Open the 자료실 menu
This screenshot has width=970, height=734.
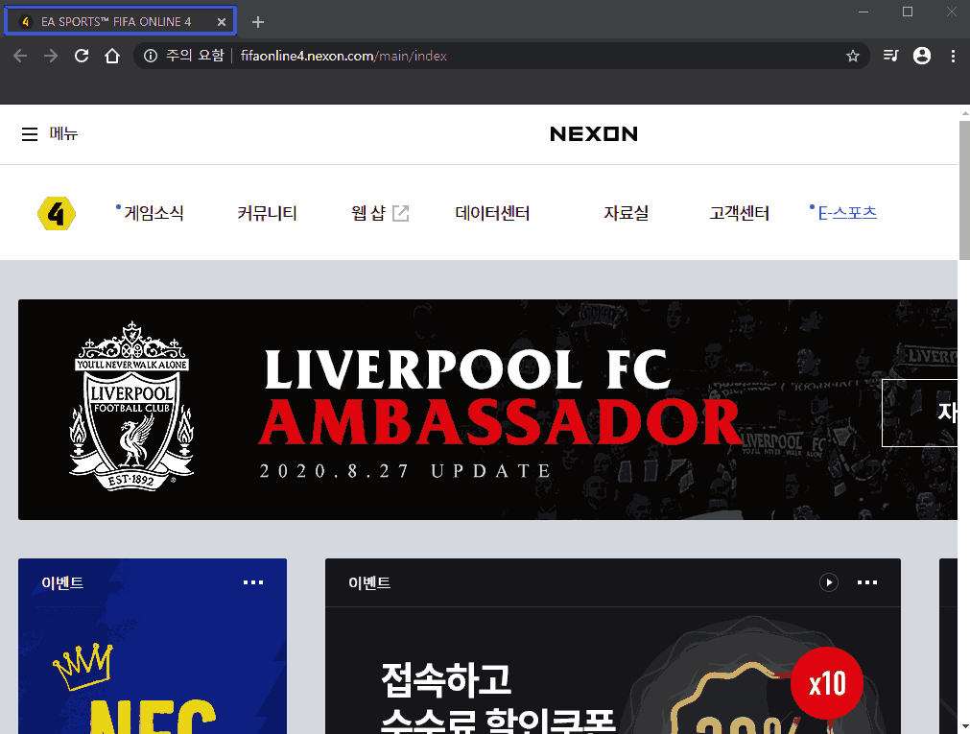627,213
